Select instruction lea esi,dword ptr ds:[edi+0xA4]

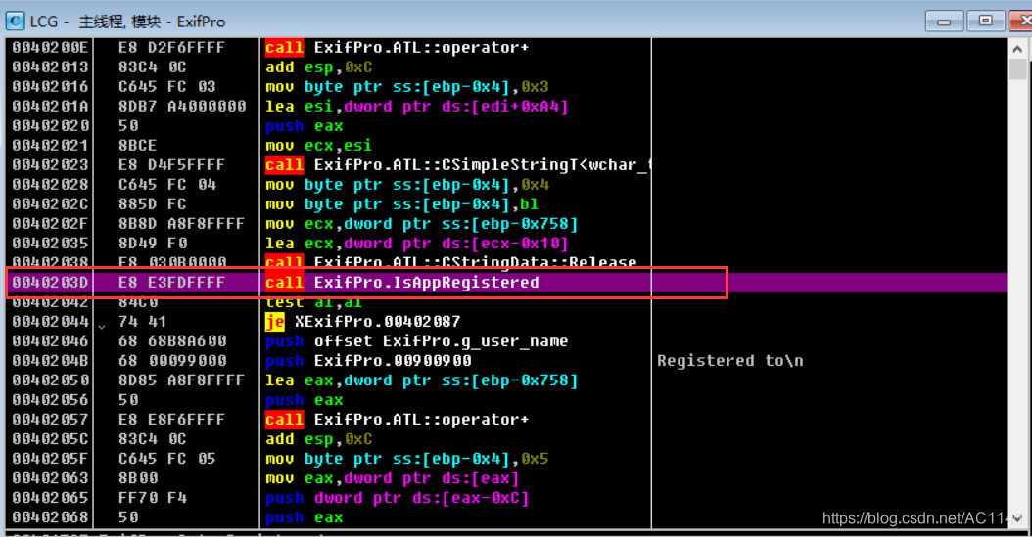[x=416, y=107]
